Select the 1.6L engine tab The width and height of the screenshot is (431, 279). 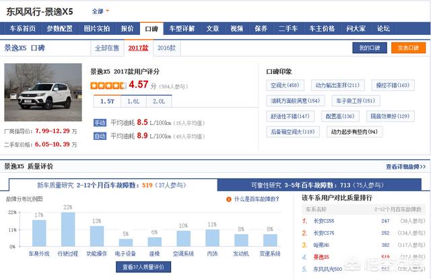pos(133,102)
